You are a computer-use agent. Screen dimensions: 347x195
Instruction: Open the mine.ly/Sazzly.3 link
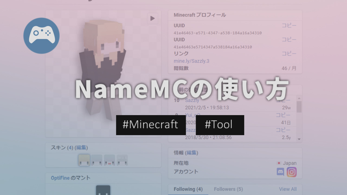pos(191,61)
